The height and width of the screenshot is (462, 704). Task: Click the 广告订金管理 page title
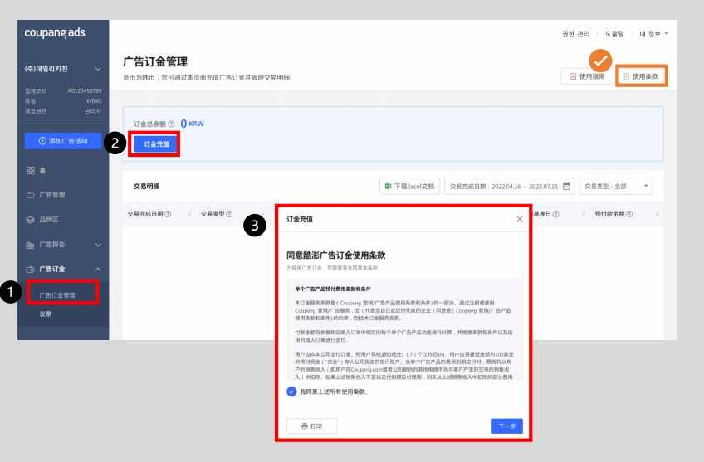point(155,62)
